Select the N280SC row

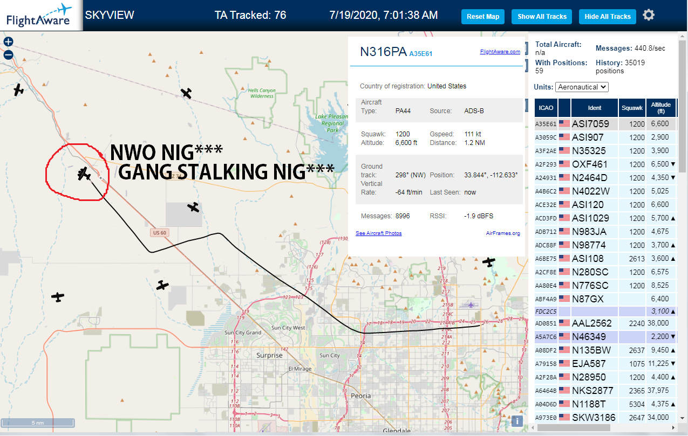[605, 272]
